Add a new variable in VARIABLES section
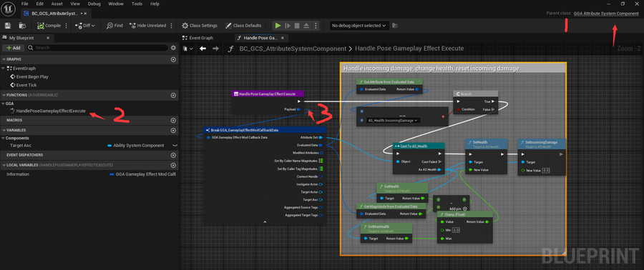The image size is (644, 270). tap(173, 130)
